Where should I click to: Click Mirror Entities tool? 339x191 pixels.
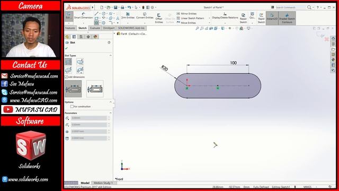point(186,14)
